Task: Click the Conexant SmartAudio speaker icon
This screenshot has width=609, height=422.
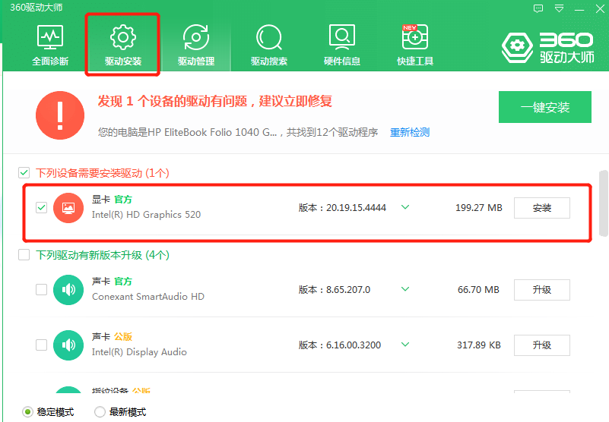Action: (x=68, y=290)
